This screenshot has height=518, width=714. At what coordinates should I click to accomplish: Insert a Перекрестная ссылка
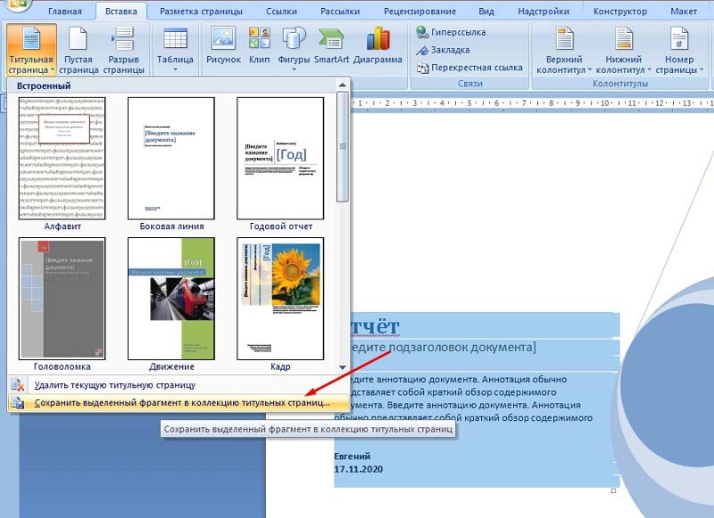(469, 67)
